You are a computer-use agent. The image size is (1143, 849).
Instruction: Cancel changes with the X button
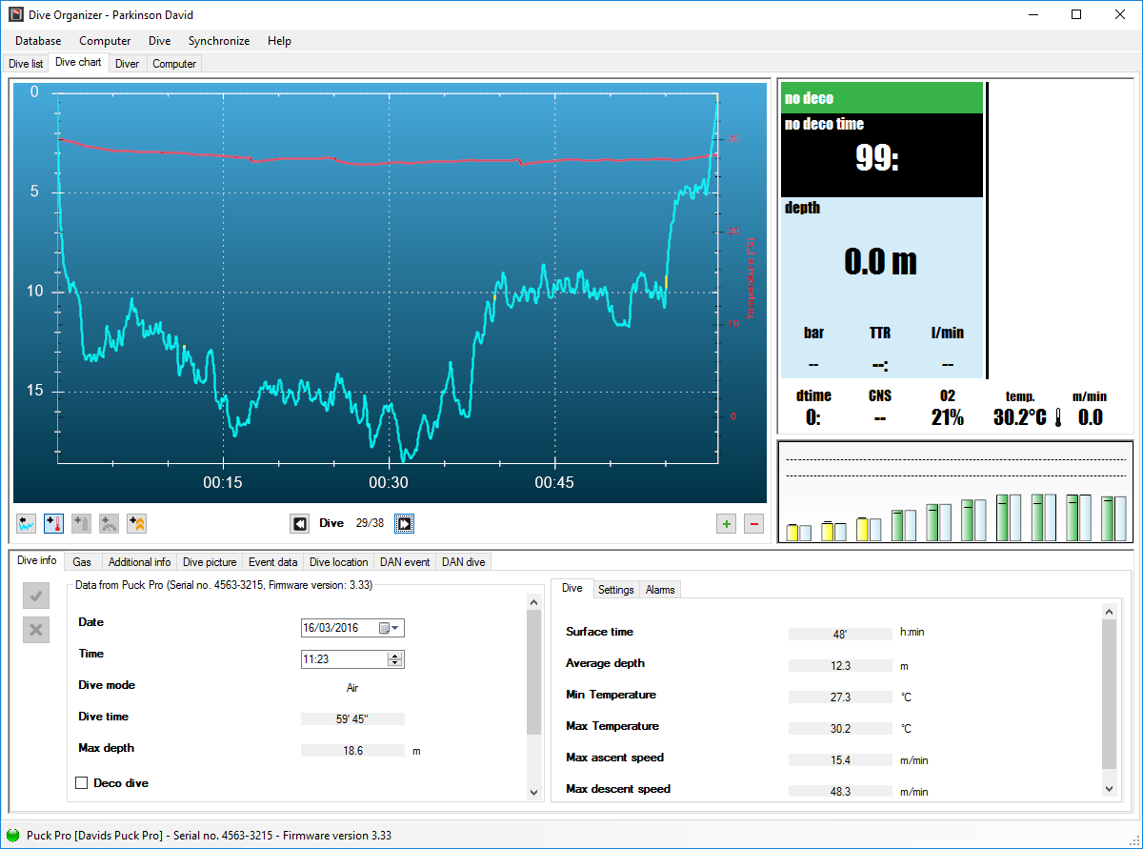[x=36, y=629]
